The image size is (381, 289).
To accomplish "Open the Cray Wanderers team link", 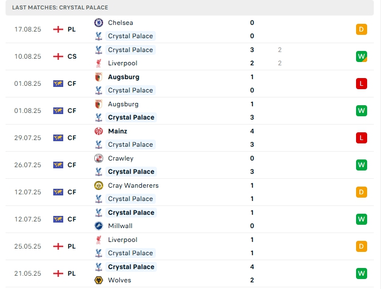I will coord(133,185).
